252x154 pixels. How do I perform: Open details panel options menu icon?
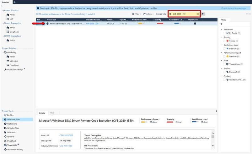point(216,111)
